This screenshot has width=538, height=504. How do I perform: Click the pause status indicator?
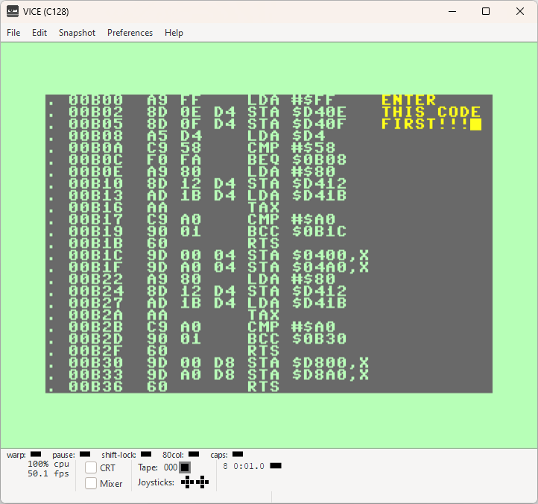tap(85, 454)
